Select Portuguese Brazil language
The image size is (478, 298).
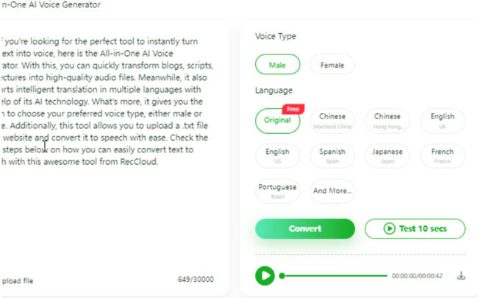(x=277, y=191)
